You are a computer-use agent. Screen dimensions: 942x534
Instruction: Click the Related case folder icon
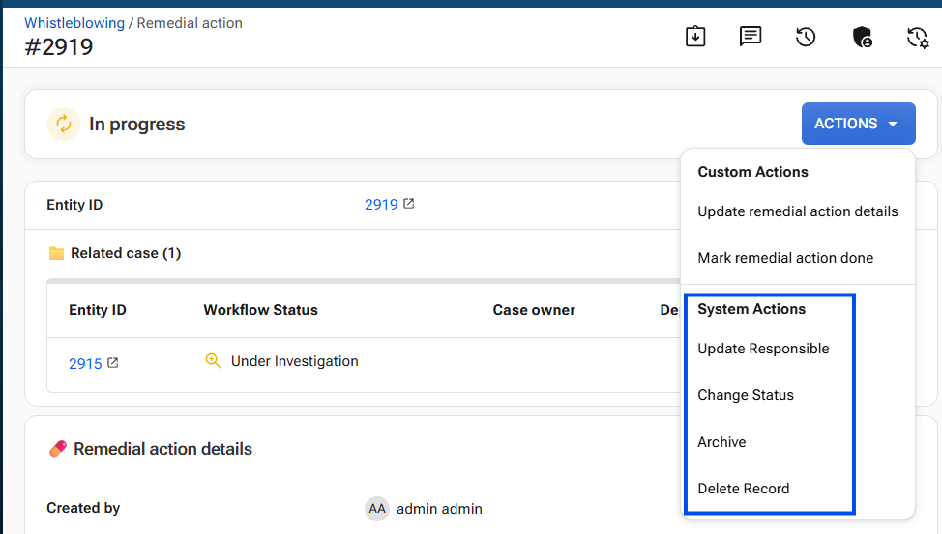tap(56, 253)
